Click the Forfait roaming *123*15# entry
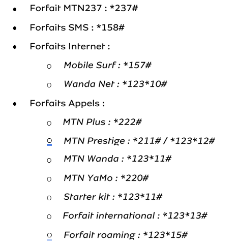The width and height of the screenshot is (237, 246). click(126, 235)
